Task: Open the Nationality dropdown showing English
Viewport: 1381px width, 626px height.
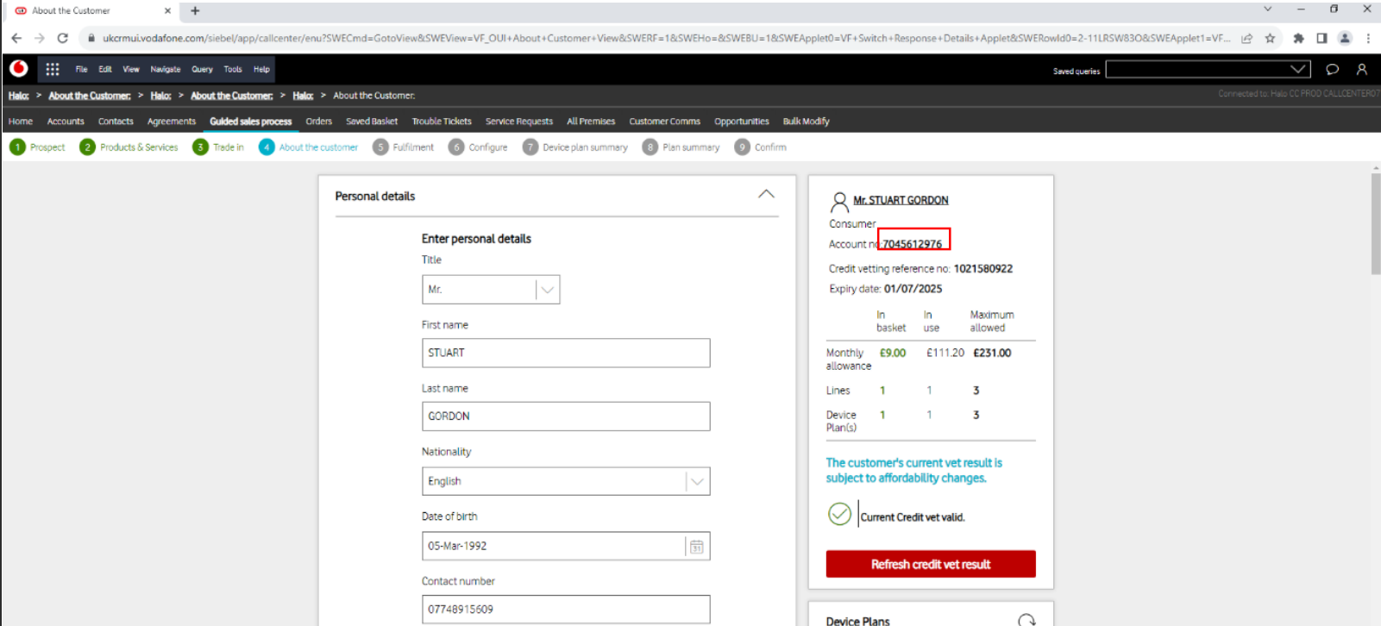Action: (x=566, y=481)
